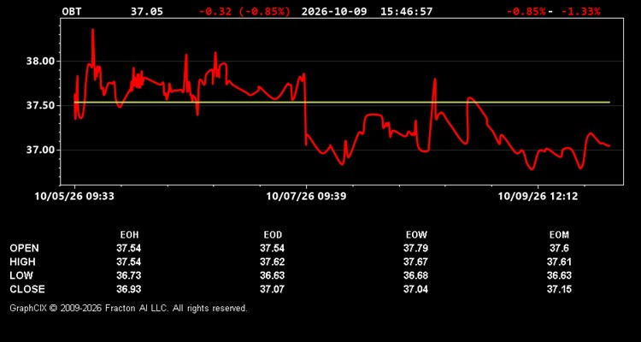
Task: Click the HIGH row label
Action: [22, 262]
